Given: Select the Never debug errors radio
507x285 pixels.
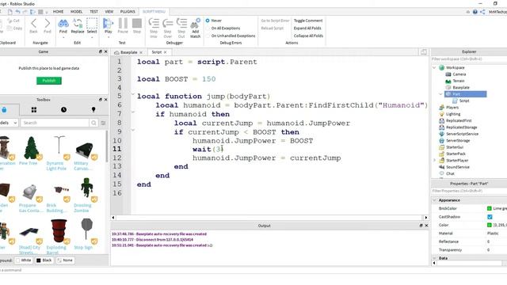Looking at the screenshot, I should [x=208, y=21].
